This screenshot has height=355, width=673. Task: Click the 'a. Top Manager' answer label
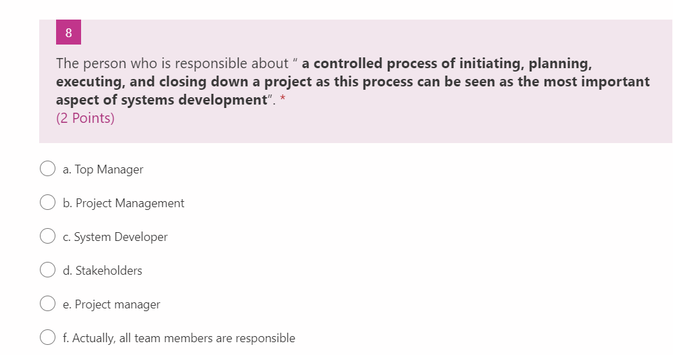tap(103, 169)
